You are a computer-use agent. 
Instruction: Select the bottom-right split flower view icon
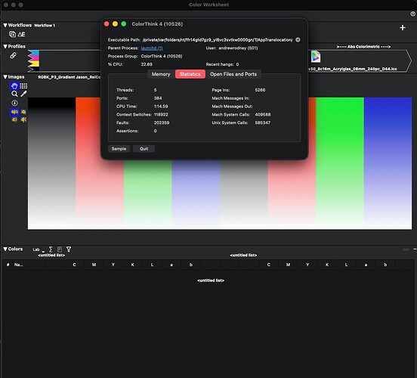[x=23, y=119]
